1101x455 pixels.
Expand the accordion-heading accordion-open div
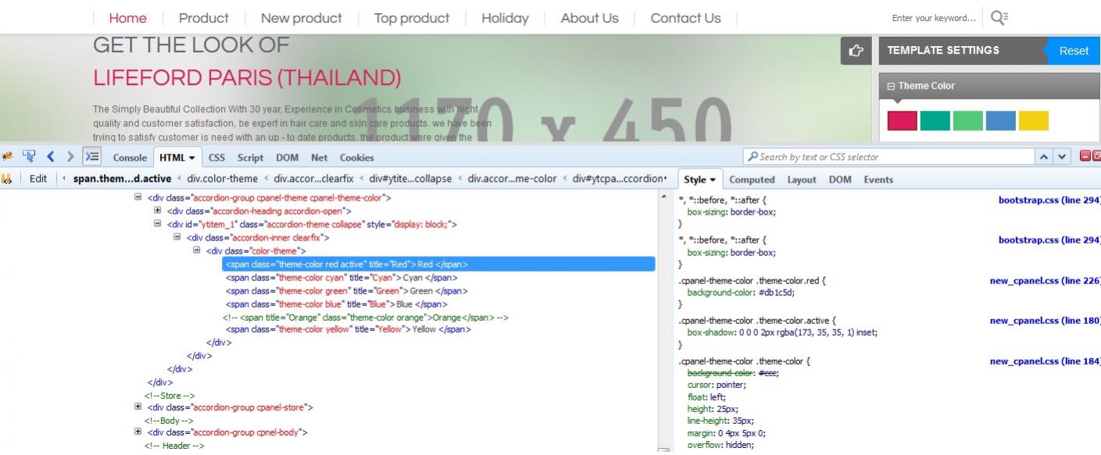(x=158, y=211)
